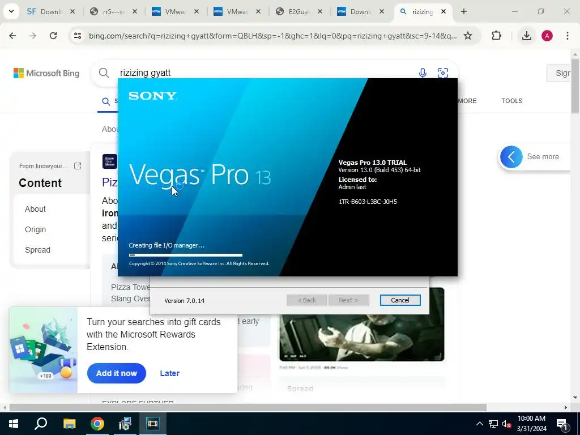This screenshot has height=435, width=580.
Task: Click the network icon in system tray
Action: click(493, 424)
